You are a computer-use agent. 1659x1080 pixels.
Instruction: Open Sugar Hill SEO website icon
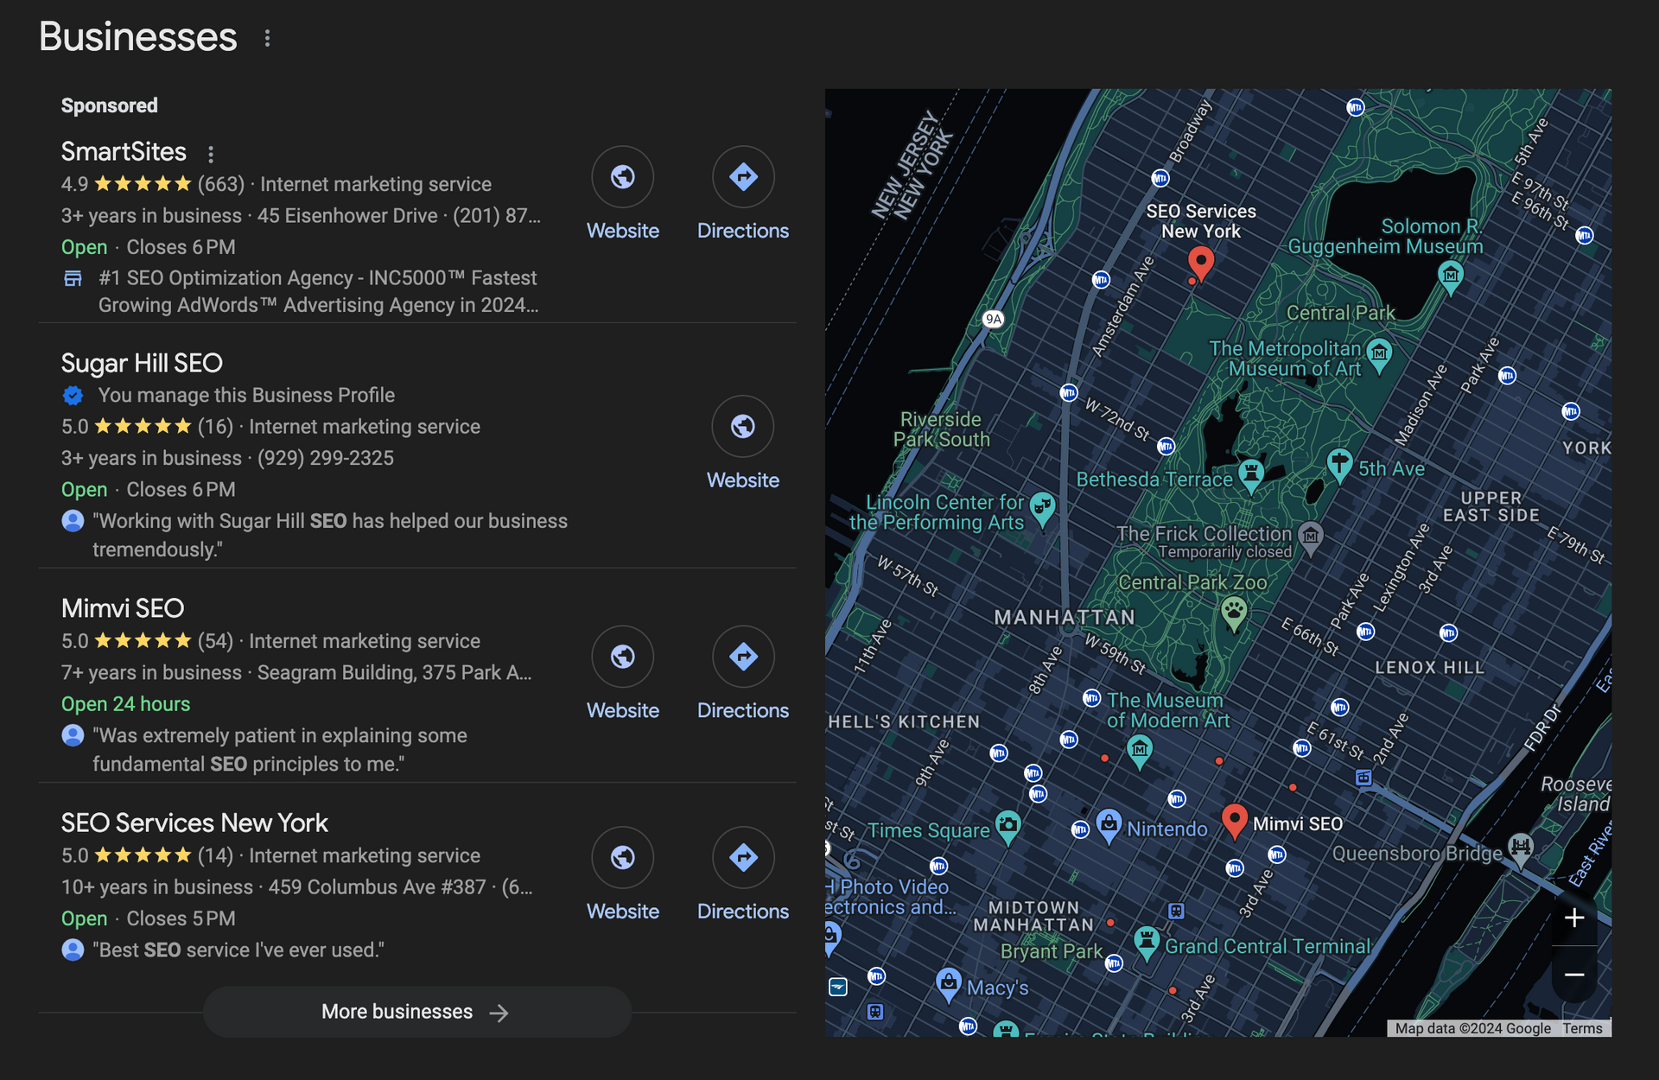(742, 427)
